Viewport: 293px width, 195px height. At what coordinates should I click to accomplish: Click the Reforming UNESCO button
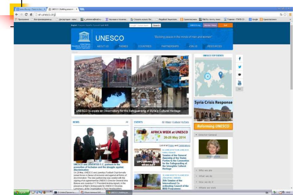[x=213, y=126]
